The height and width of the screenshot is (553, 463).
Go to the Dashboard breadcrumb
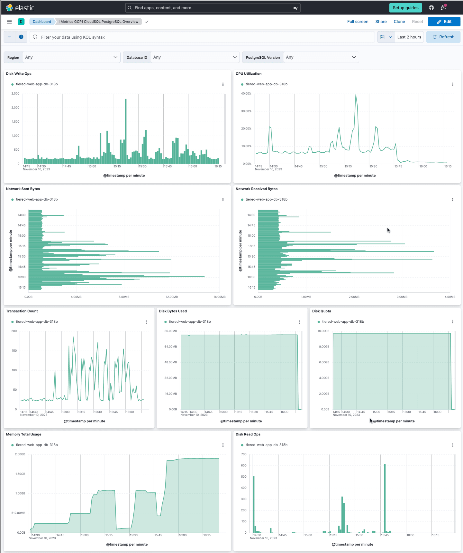(x=42, y=22)
